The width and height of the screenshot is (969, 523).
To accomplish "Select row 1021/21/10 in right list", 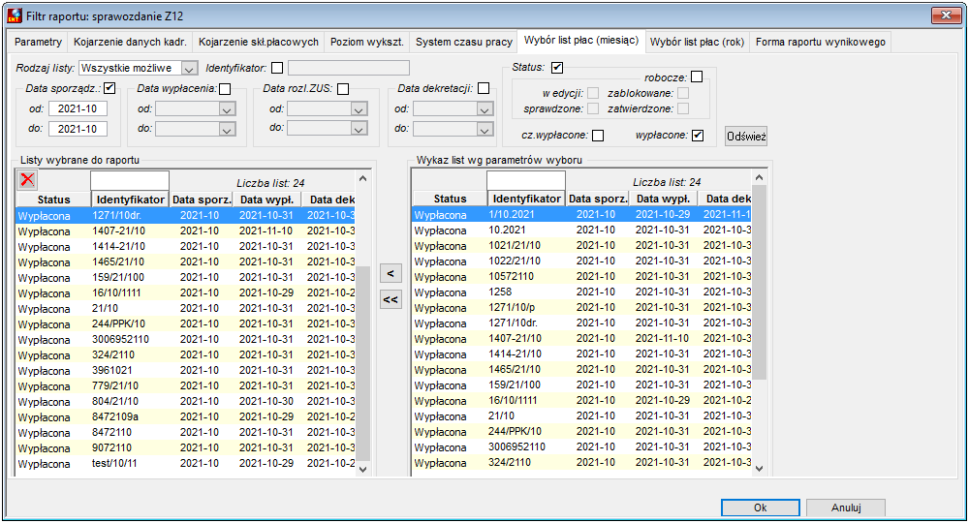I will (x=581, y=246).
